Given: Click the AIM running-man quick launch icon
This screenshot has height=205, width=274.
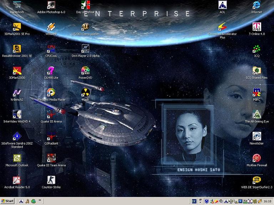Looking at the screenshot, I should [27, 201].
